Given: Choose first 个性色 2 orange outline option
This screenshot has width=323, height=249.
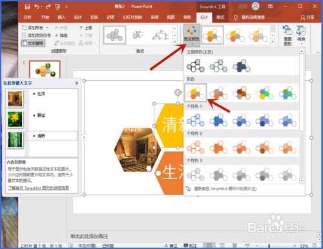Looking at the screenshot, I should coord(196,147).
